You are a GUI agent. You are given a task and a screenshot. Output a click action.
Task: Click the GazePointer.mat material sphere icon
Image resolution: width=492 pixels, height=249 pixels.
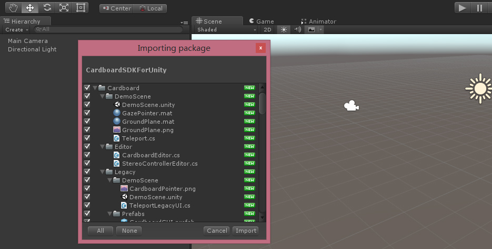[x=117, y=113]
